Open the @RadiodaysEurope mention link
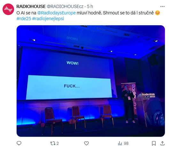 tap(56, 13)
